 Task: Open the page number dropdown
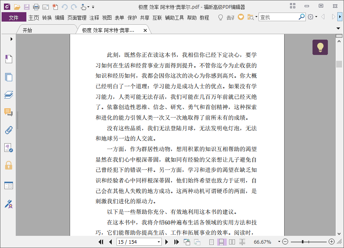[x=159, y=242]
